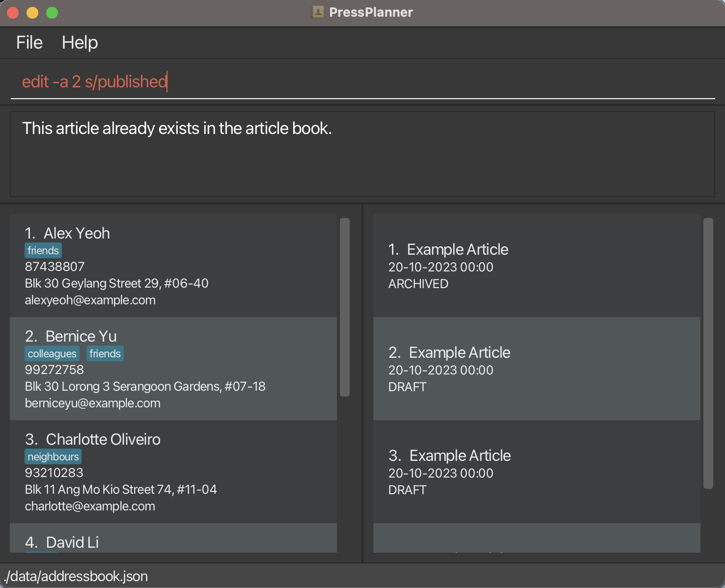Open the File menu
This screenshot has width=725, height=588.
(29, 43)
